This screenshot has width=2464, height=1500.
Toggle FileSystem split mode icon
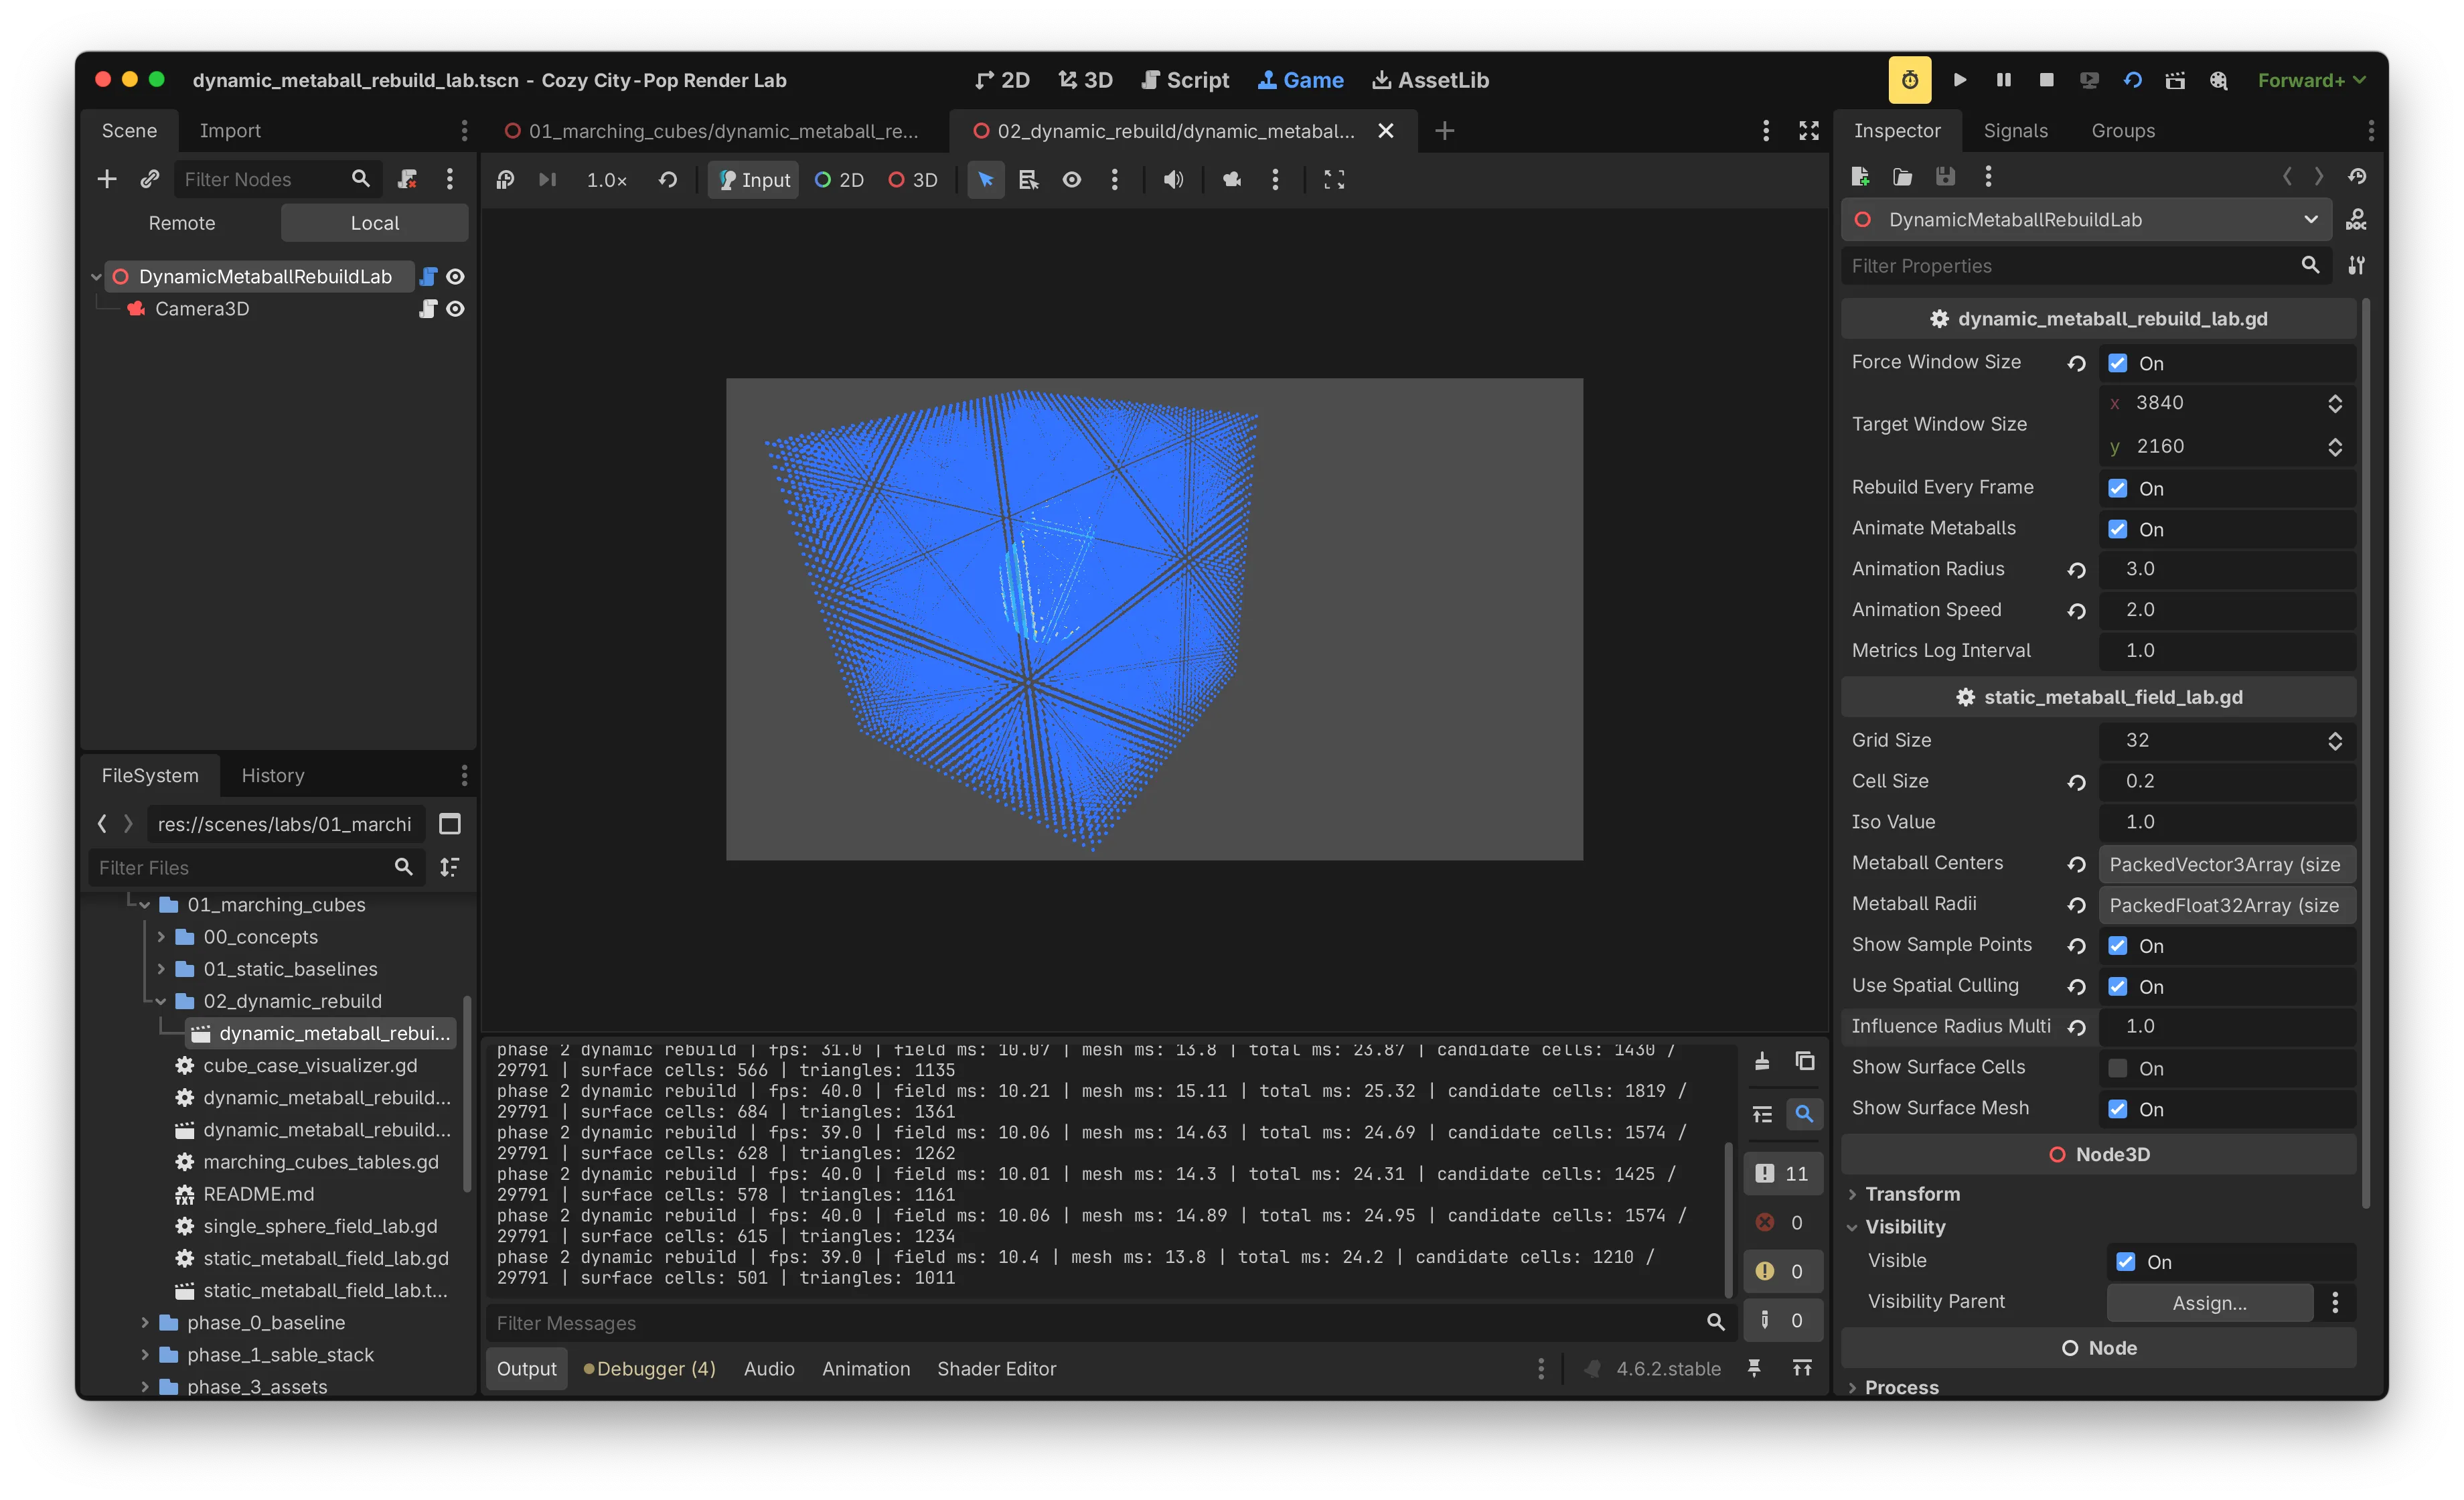(450, 824)
